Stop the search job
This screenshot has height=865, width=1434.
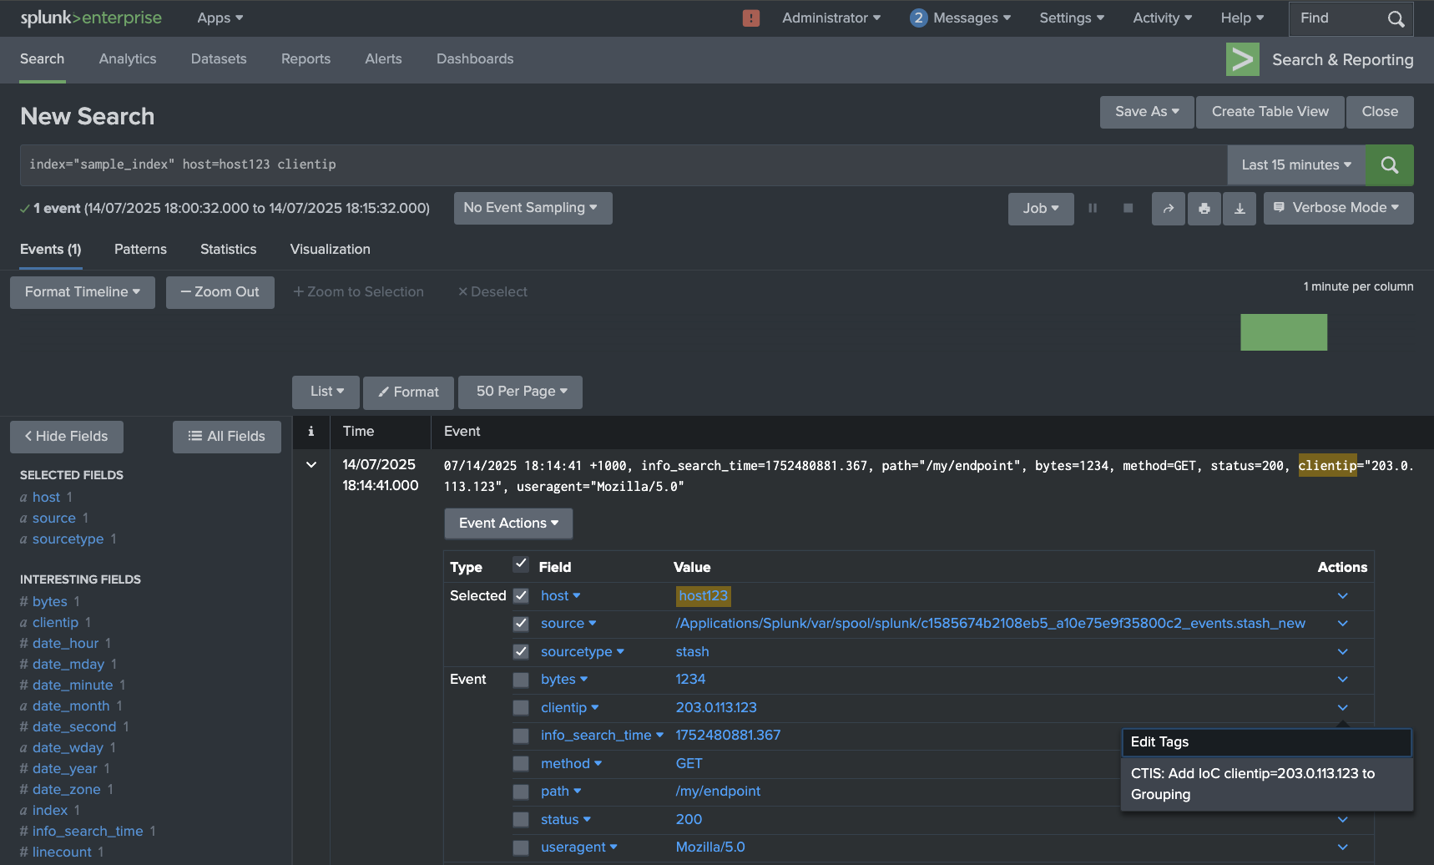(x=1128, y=209)
